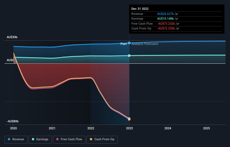Click the 'Revenue' row label in tooltip
Screen dimensions: 230x147
coord(137,14)
